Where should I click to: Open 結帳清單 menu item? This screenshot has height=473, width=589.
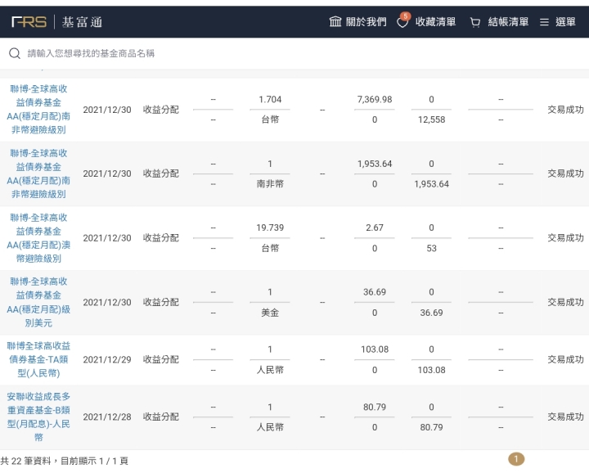(508, 22)
